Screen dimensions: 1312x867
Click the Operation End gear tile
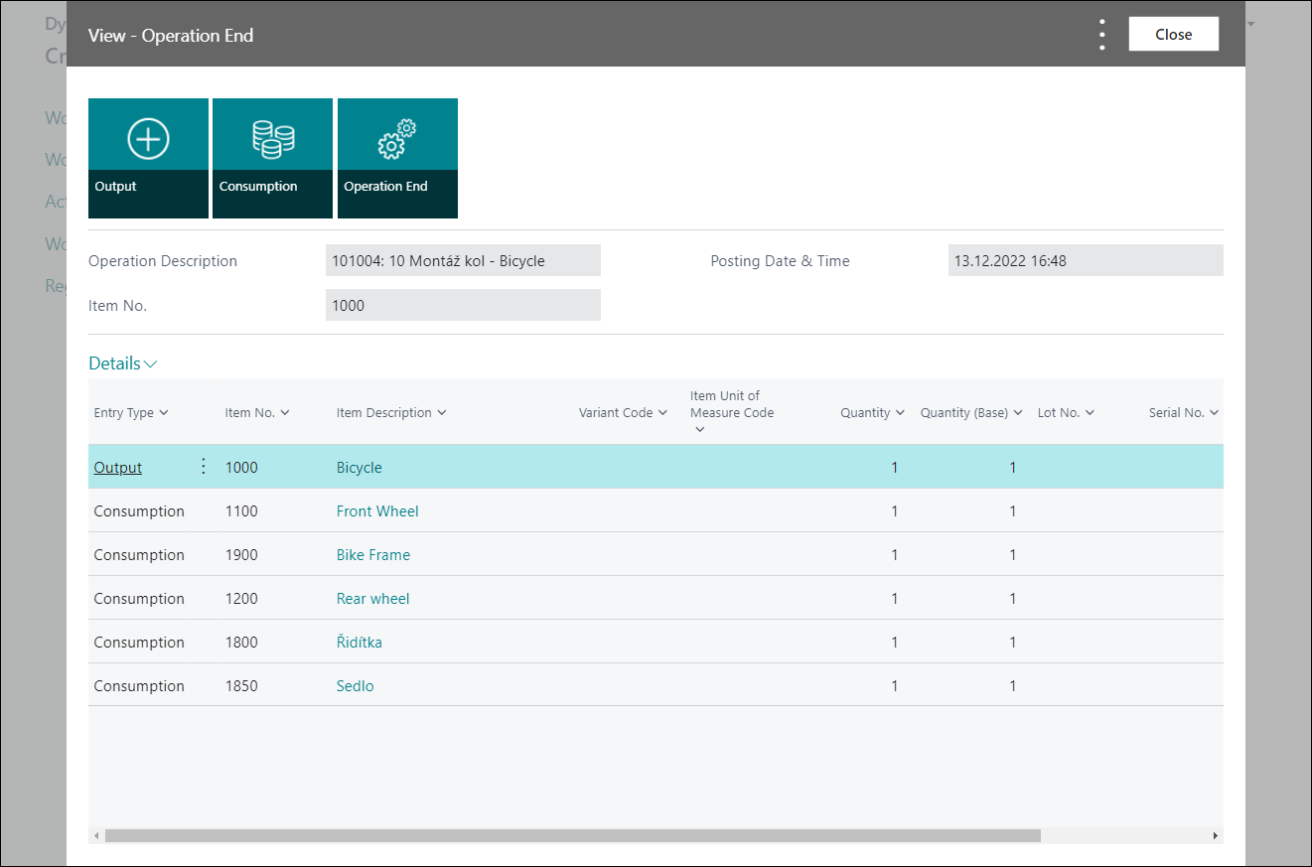(x=397, y=158)
